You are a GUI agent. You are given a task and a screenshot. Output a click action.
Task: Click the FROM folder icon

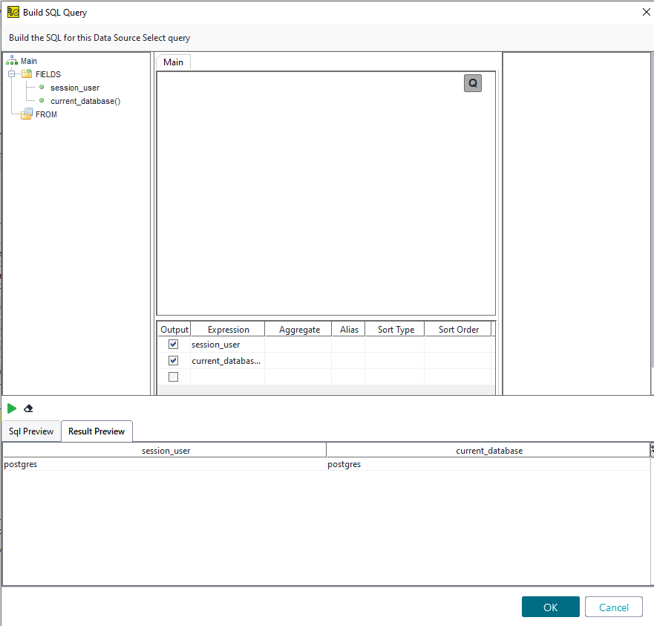click(27, 114)
